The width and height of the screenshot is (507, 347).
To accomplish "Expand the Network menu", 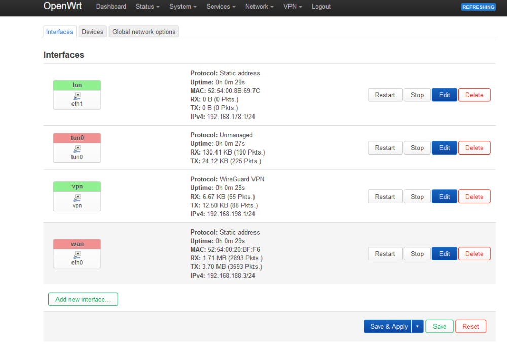I will 259,7.
